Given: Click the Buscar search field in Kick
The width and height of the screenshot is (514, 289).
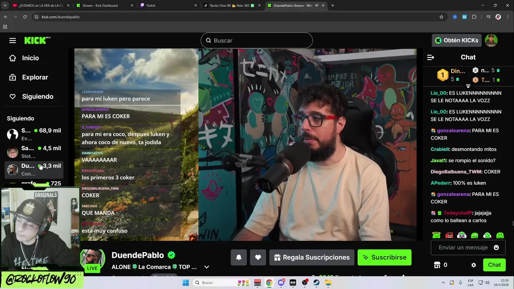Looking at the screenshot, I should (257, 41).
